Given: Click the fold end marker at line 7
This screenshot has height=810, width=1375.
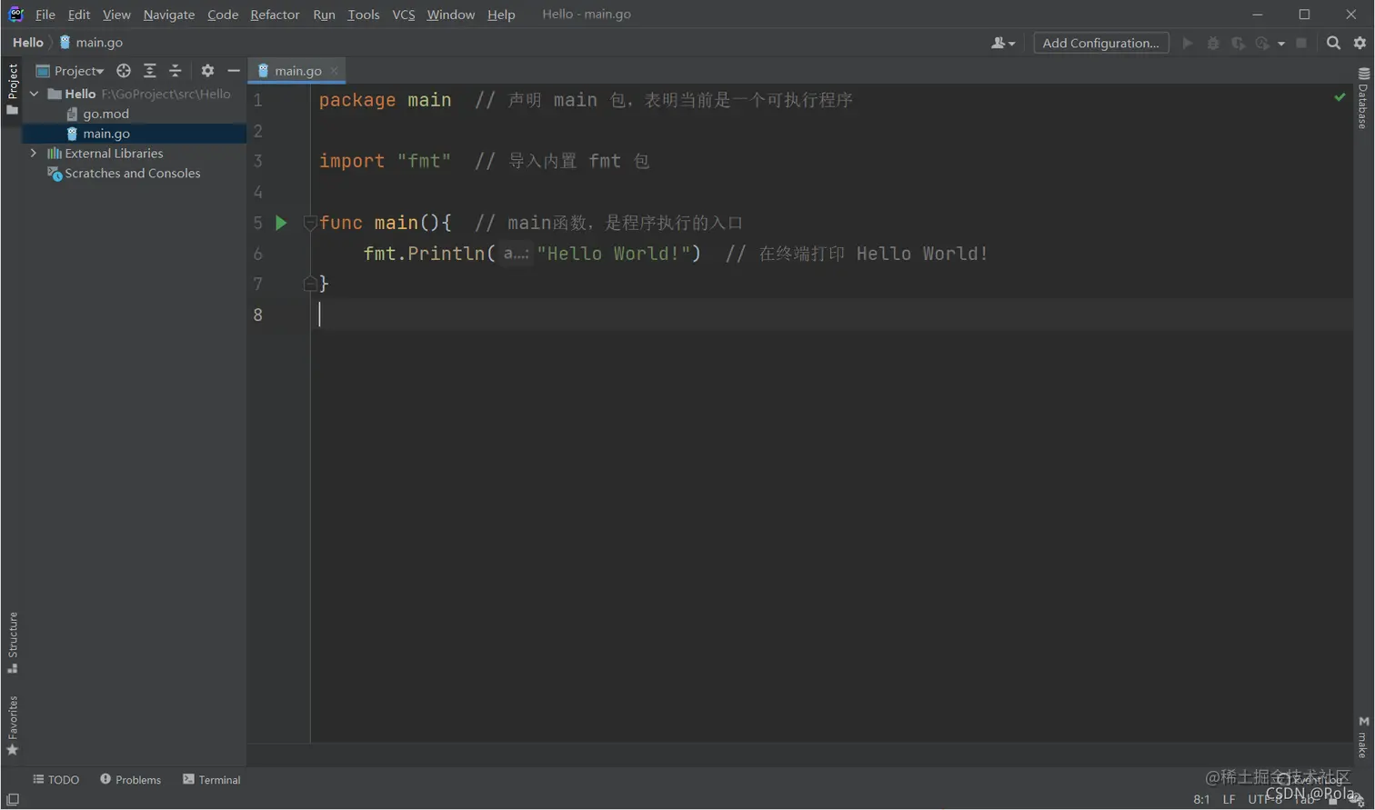Looking at the screenshot, I should coord(309,285).
